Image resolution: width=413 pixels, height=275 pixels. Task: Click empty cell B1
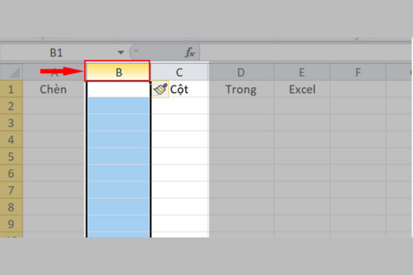click(x=118, y=90)
